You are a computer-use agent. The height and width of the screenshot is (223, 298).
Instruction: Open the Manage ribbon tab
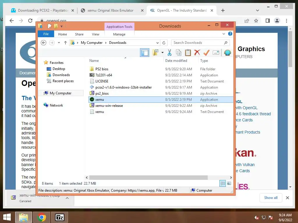point(119,34)
